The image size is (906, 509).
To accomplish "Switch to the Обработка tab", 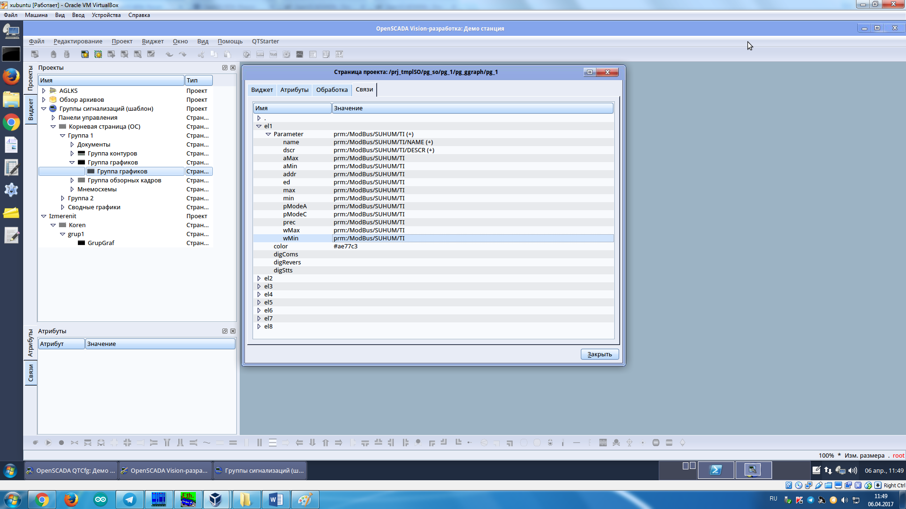I will (x=332, y=90).
